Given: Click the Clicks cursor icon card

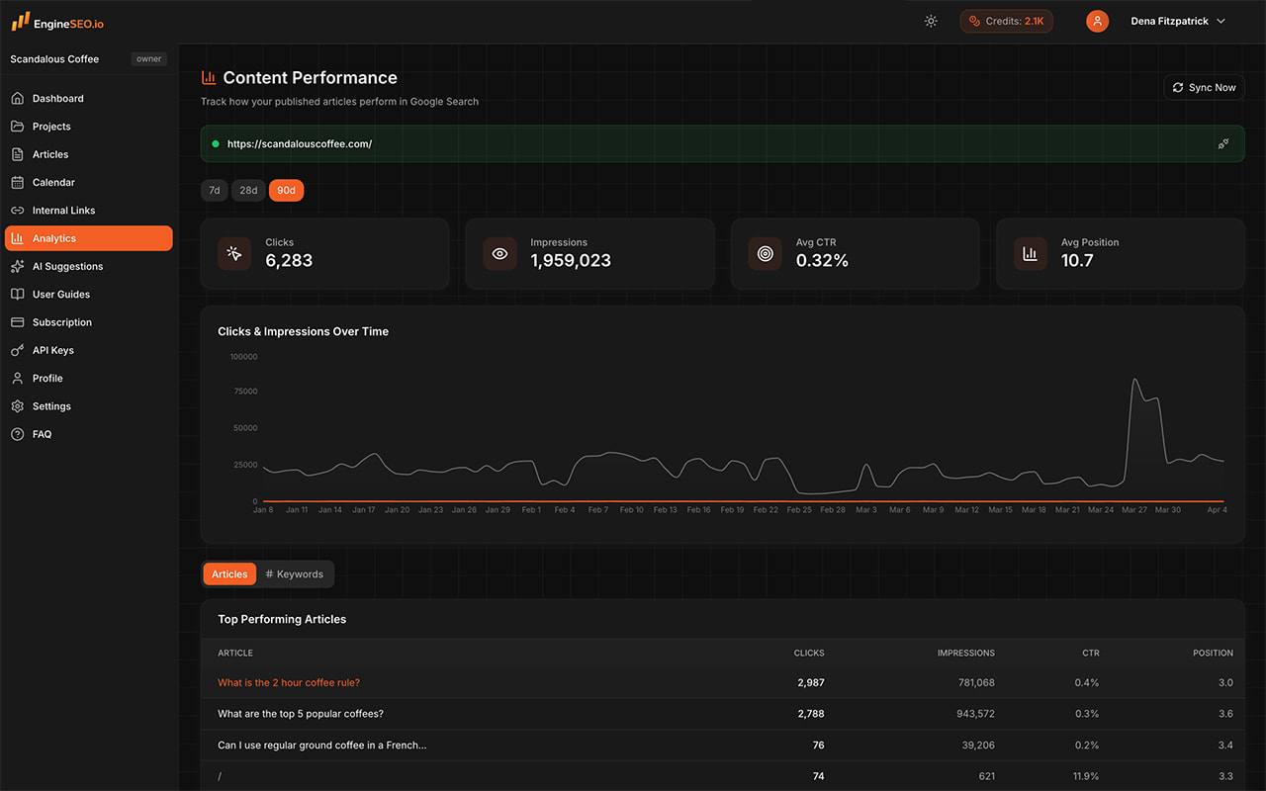Looking at the screenshot, I should (x=234, y=253).
